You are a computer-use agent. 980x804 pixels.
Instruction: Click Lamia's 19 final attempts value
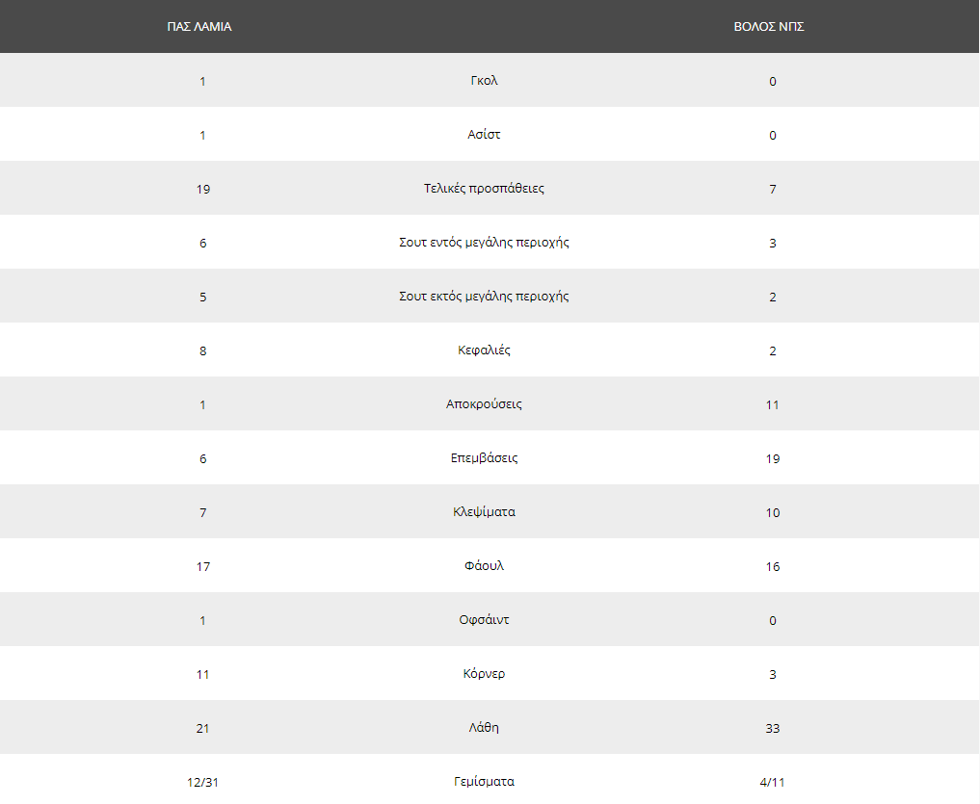point(203,190)
